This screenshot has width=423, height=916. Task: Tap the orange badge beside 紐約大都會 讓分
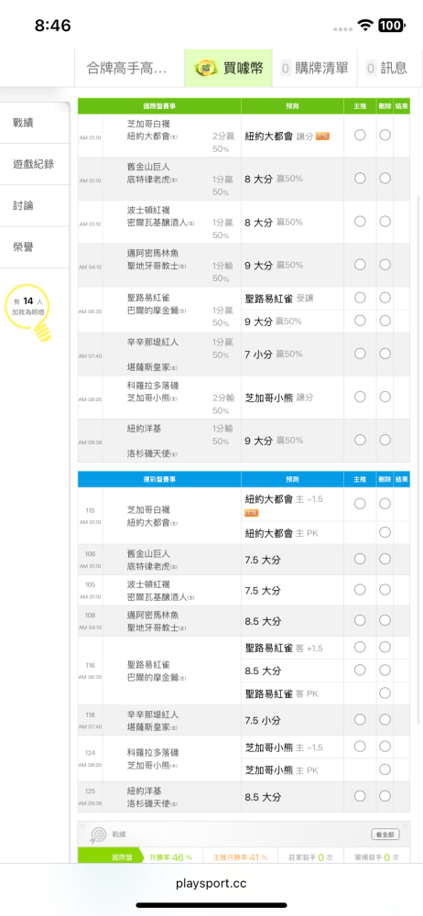pos(322,136)
